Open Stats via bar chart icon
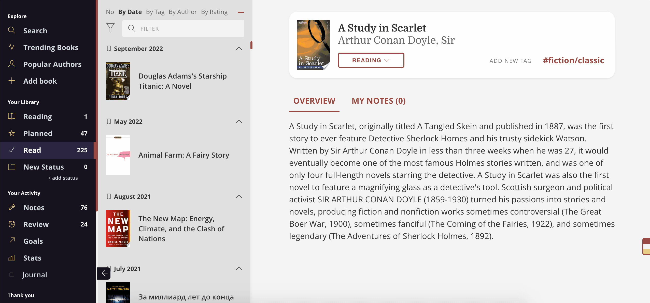 pyautogui.click(x=11, y=258)
